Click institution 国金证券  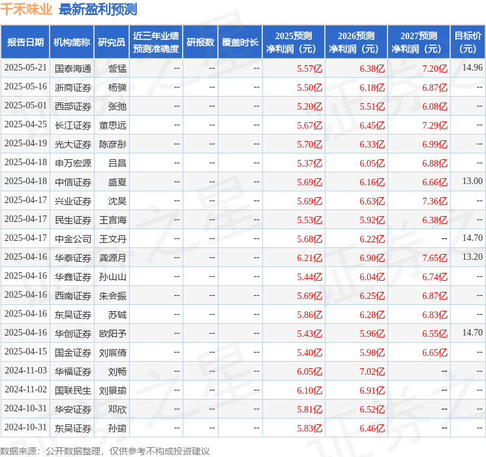point(73,353)
